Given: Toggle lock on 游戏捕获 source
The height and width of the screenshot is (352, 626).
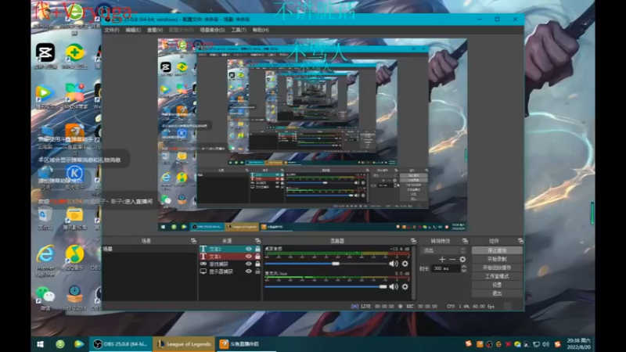Looking at the screenshot, I should [257, 264].
